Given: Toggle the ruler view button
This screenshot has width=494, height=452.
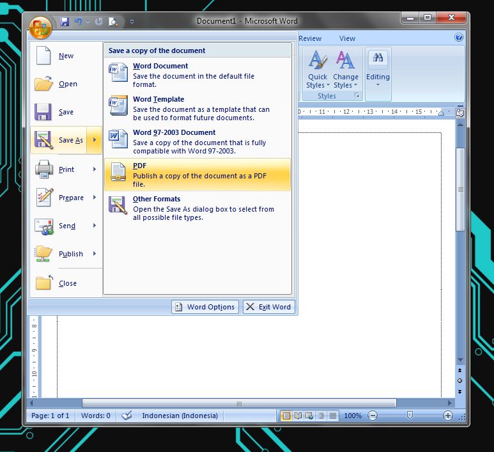Looking at the screenshot, I should click(460, 113).
